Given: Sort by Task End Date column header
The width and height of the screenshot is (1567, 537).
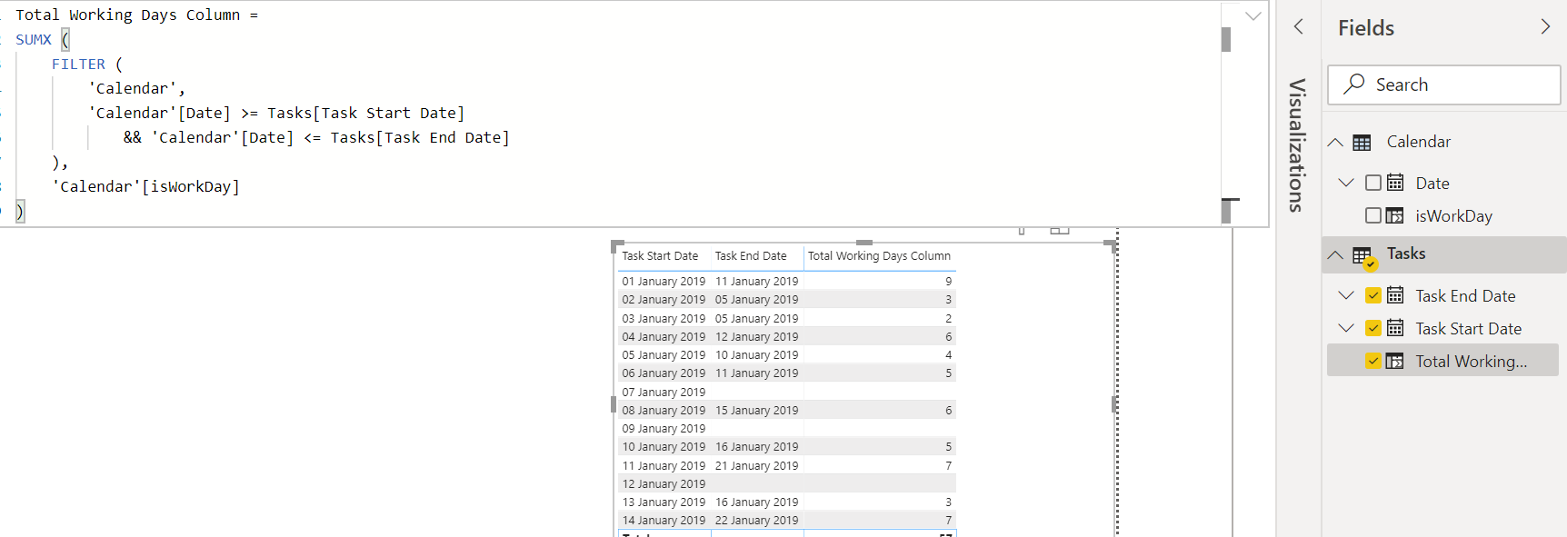Looking at the screenshot, I should 751,256.
